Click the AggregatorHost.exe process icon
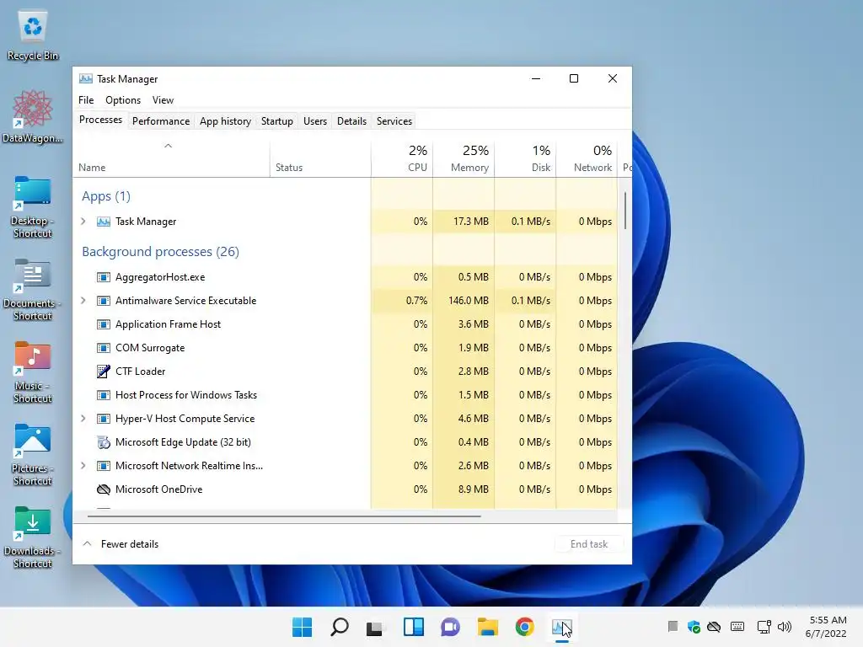The image size is (863, 647). (x=104, y=277)
